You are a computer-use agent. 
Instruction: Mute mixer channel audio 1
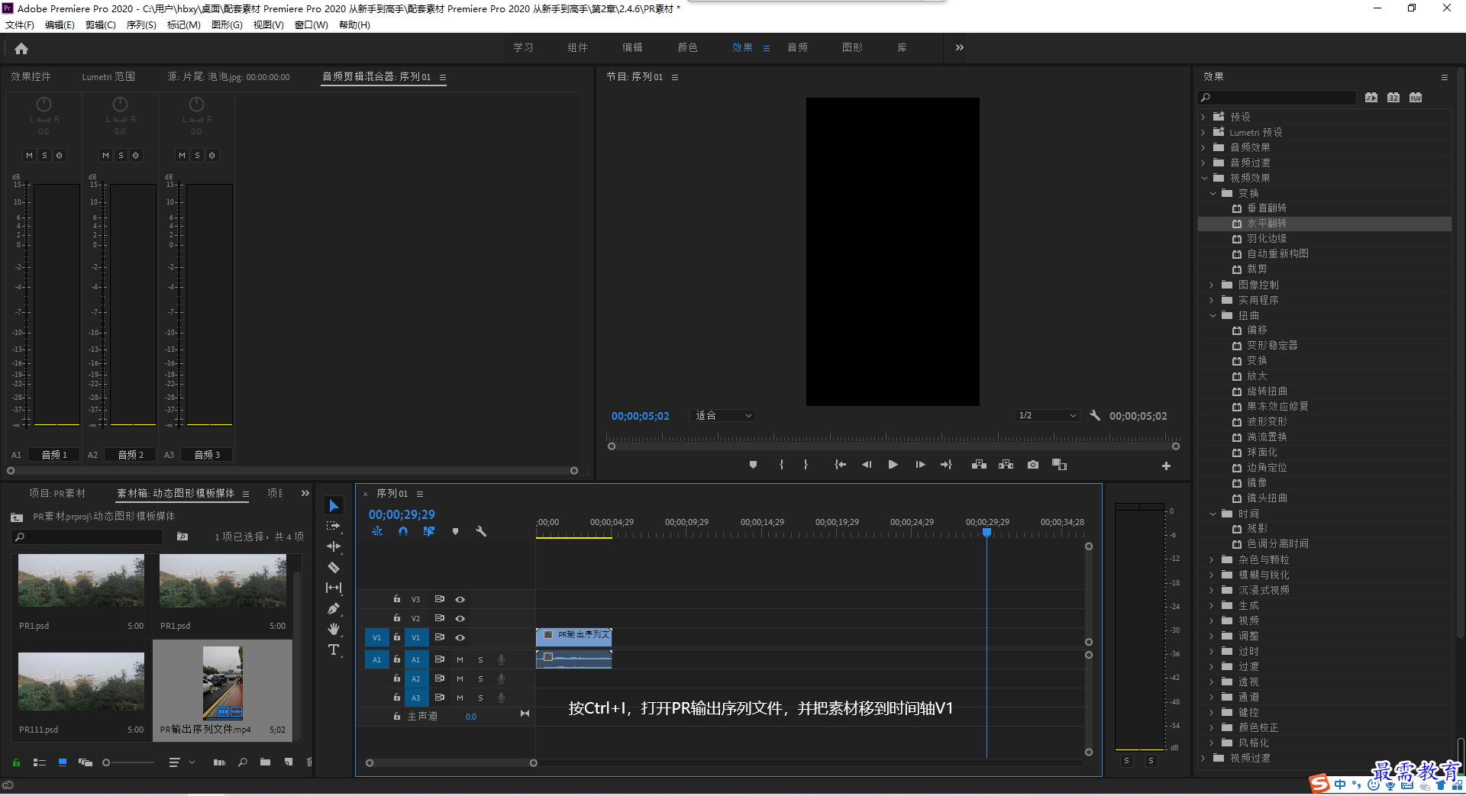pyautogui.click(x=29, y=155)
